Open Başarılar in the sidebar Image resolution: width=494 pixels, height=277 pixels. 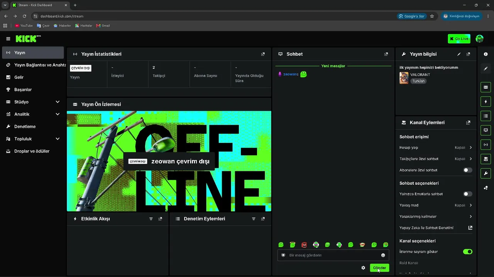click(33, 90)
